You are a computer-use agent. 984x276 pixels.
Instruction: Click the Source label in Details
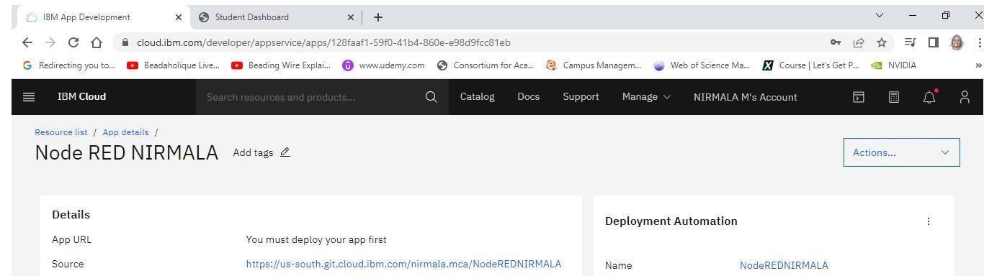click(x=68, y=264)
